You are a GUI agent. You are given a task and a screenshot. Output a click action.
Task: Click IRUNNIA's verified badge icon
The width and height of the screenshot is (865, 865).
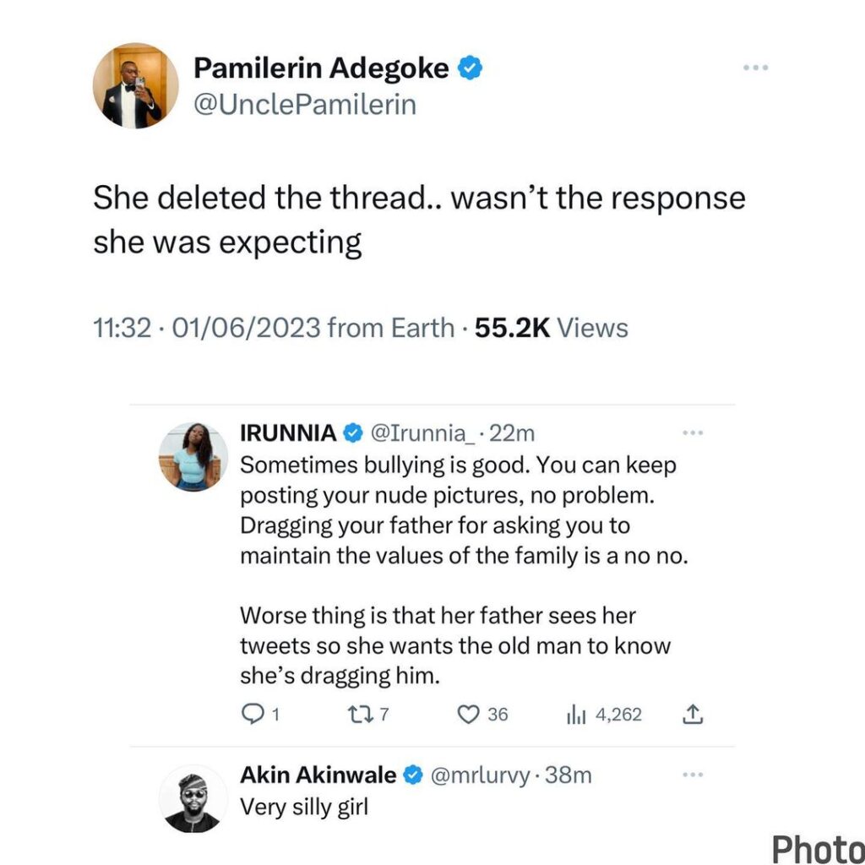(352, 433)
